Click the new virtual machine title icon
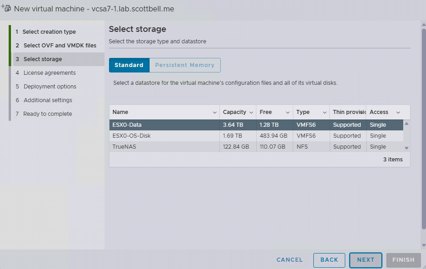The height and width of the screenshot is (269, 426). [6, 8]
